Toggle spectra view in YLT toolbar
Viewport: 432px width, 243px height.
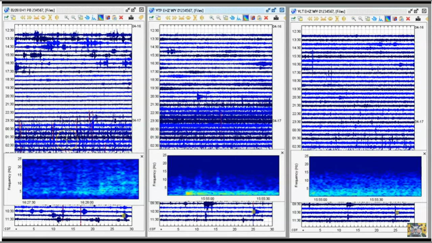pos(381,19)
